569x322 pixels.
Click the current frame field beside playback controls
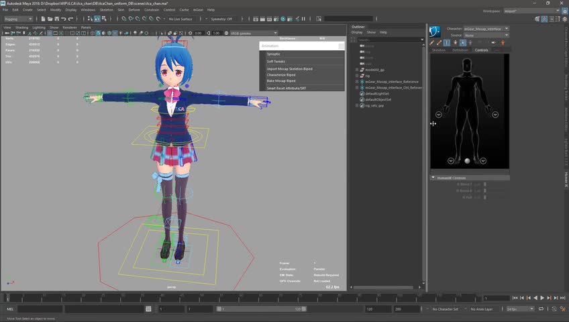tap(496, 298)
